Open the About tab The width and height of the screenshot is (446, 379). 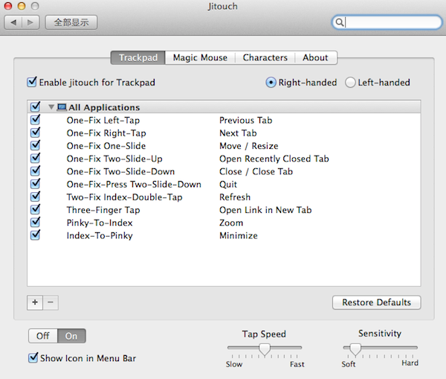[x=315, y=57]
